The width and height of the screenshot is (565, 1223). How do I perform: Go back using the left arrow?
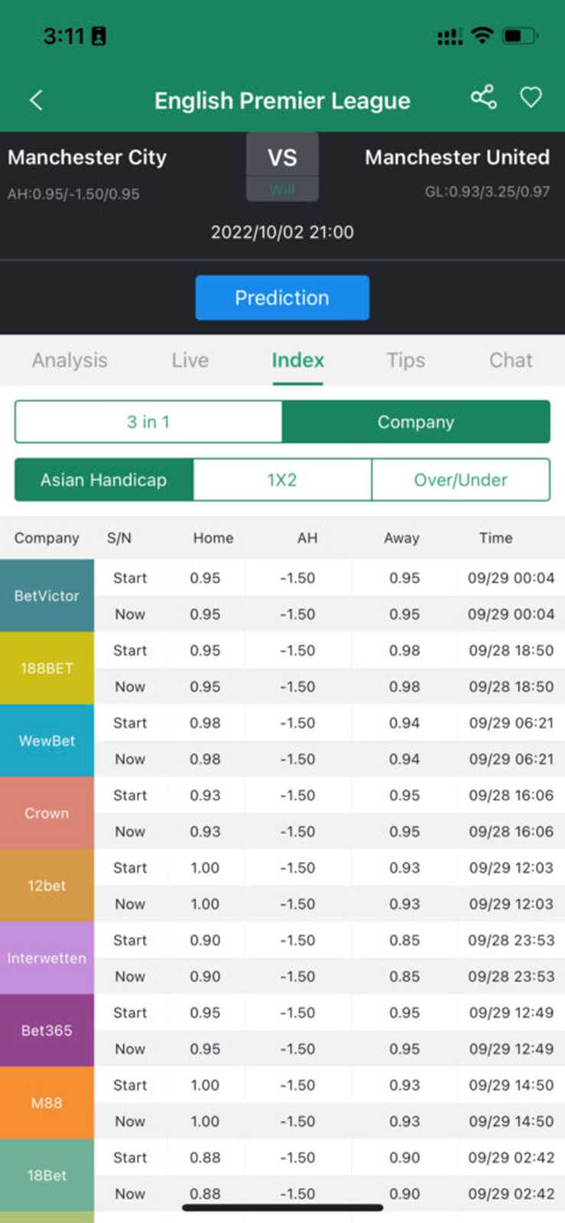(x=36, y=100)
